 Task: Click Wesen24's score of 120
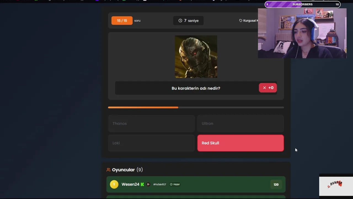tap(276, 184)
